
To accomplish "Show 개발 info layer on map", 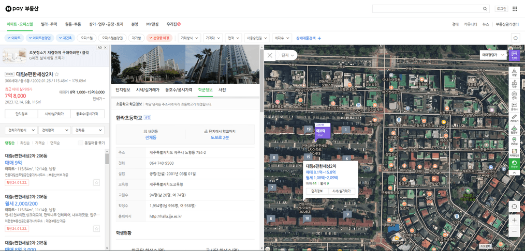I will point(514,72).
